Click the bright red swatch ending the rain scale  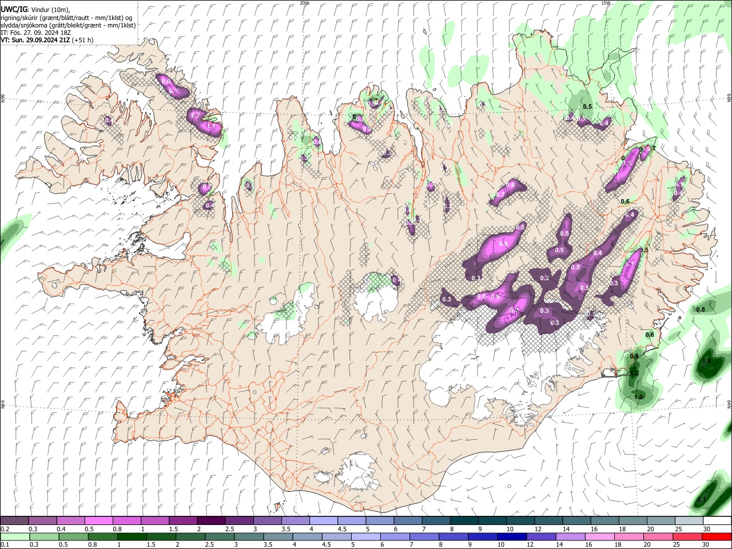point(717,536)
